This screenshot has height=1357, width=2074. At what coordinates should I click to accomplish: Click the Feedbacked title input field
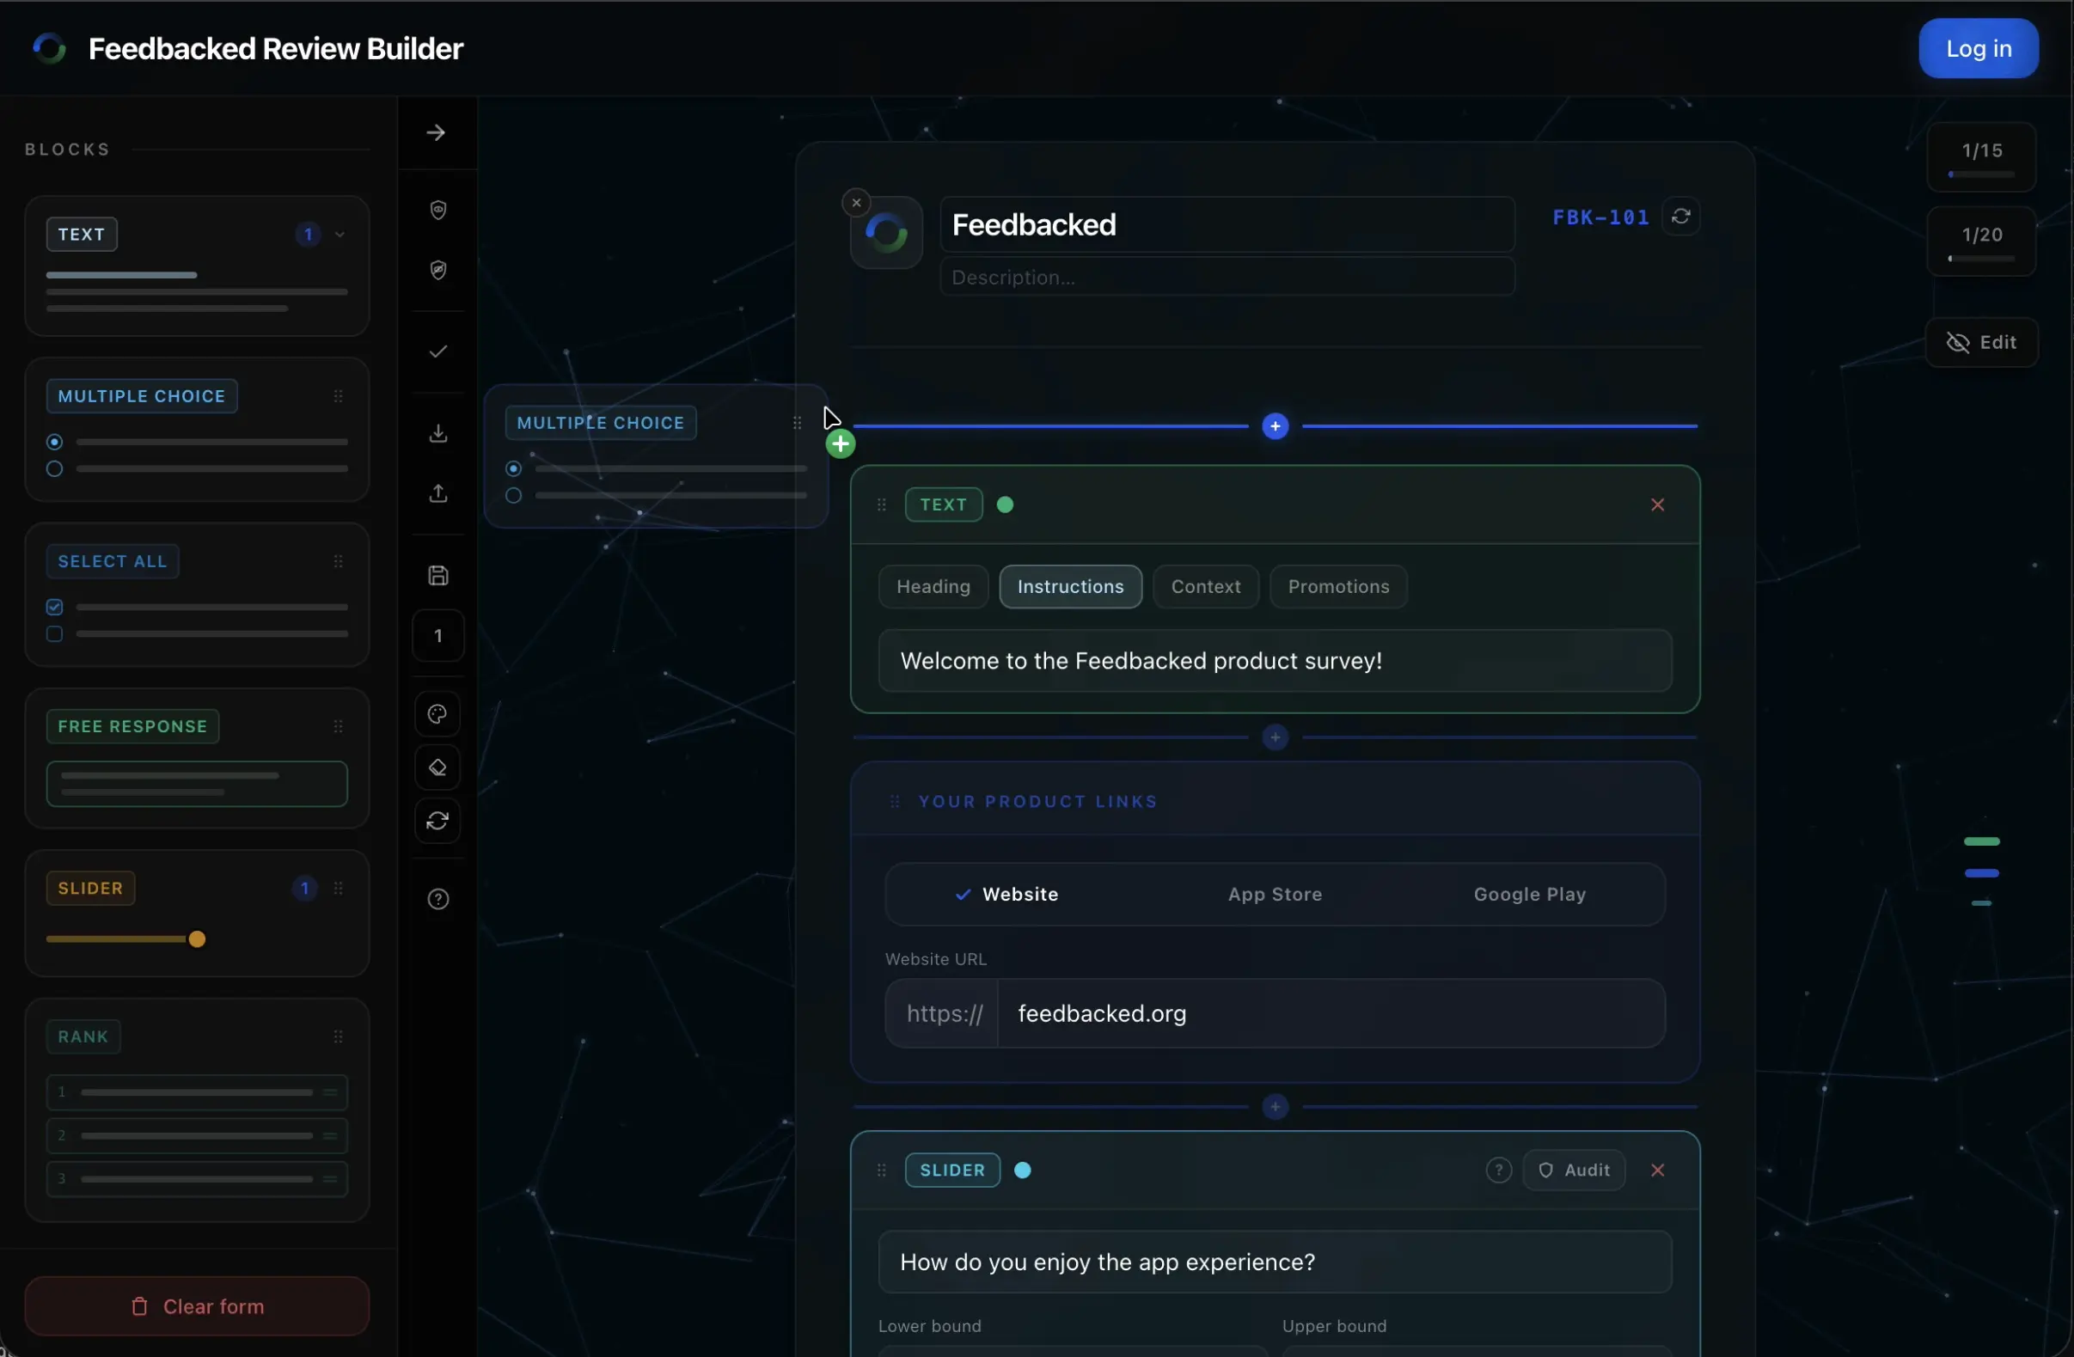1227,225
